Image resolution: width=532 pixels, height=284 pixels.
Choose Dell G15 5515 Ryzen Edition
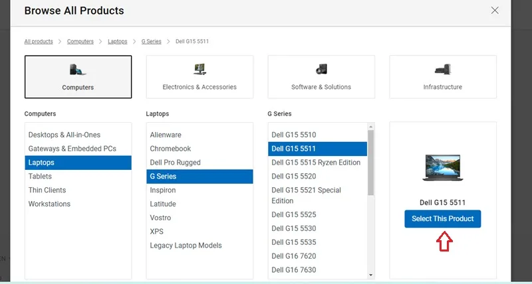pyautogui.click(x=318, y=163)
